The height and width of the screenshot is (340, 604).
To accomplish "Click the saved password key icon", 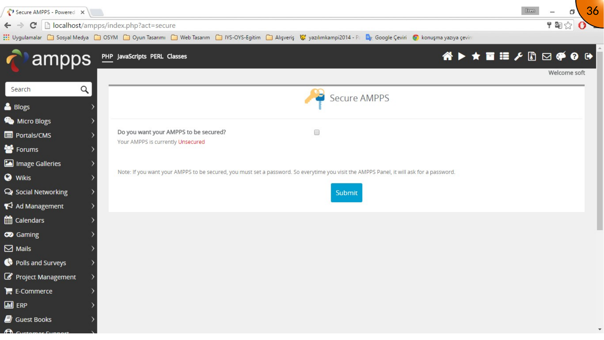I will tap(549, 25).
